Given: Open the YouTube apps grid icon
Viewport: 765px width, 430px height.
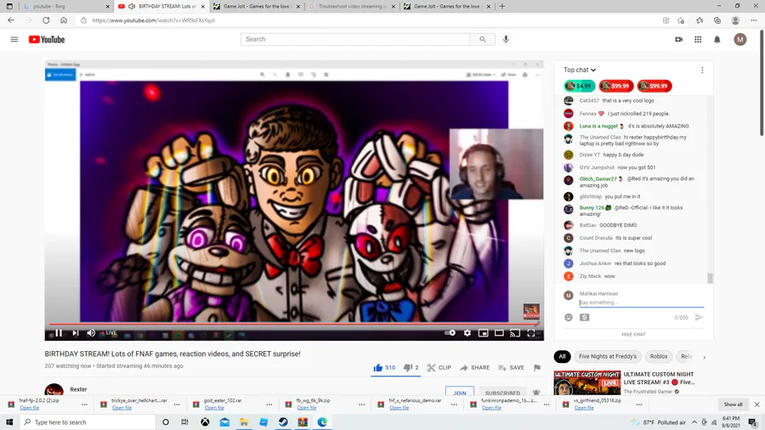Looking at the screenshot, I should tap(698, 39).
